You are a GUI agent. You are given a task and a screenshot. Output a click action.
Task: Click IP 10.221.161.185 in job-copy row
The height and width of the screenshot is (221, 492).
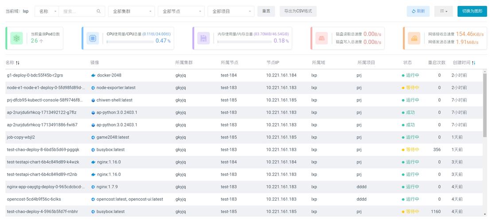tap(281, 137)
